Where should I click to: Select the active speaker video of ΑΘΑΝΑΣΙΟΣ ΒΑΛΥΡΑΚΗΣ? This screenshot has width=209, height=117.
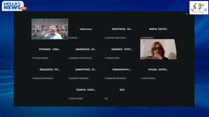point(50,29)
